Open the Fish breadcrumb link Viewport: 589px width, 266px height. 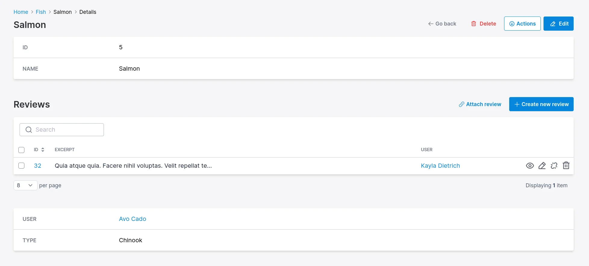pos(41,12)
